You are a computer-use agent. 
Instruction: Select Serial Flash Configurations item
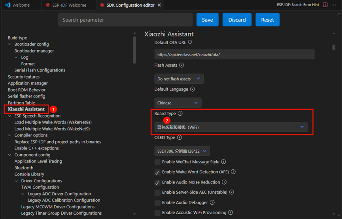pos(40,70)
